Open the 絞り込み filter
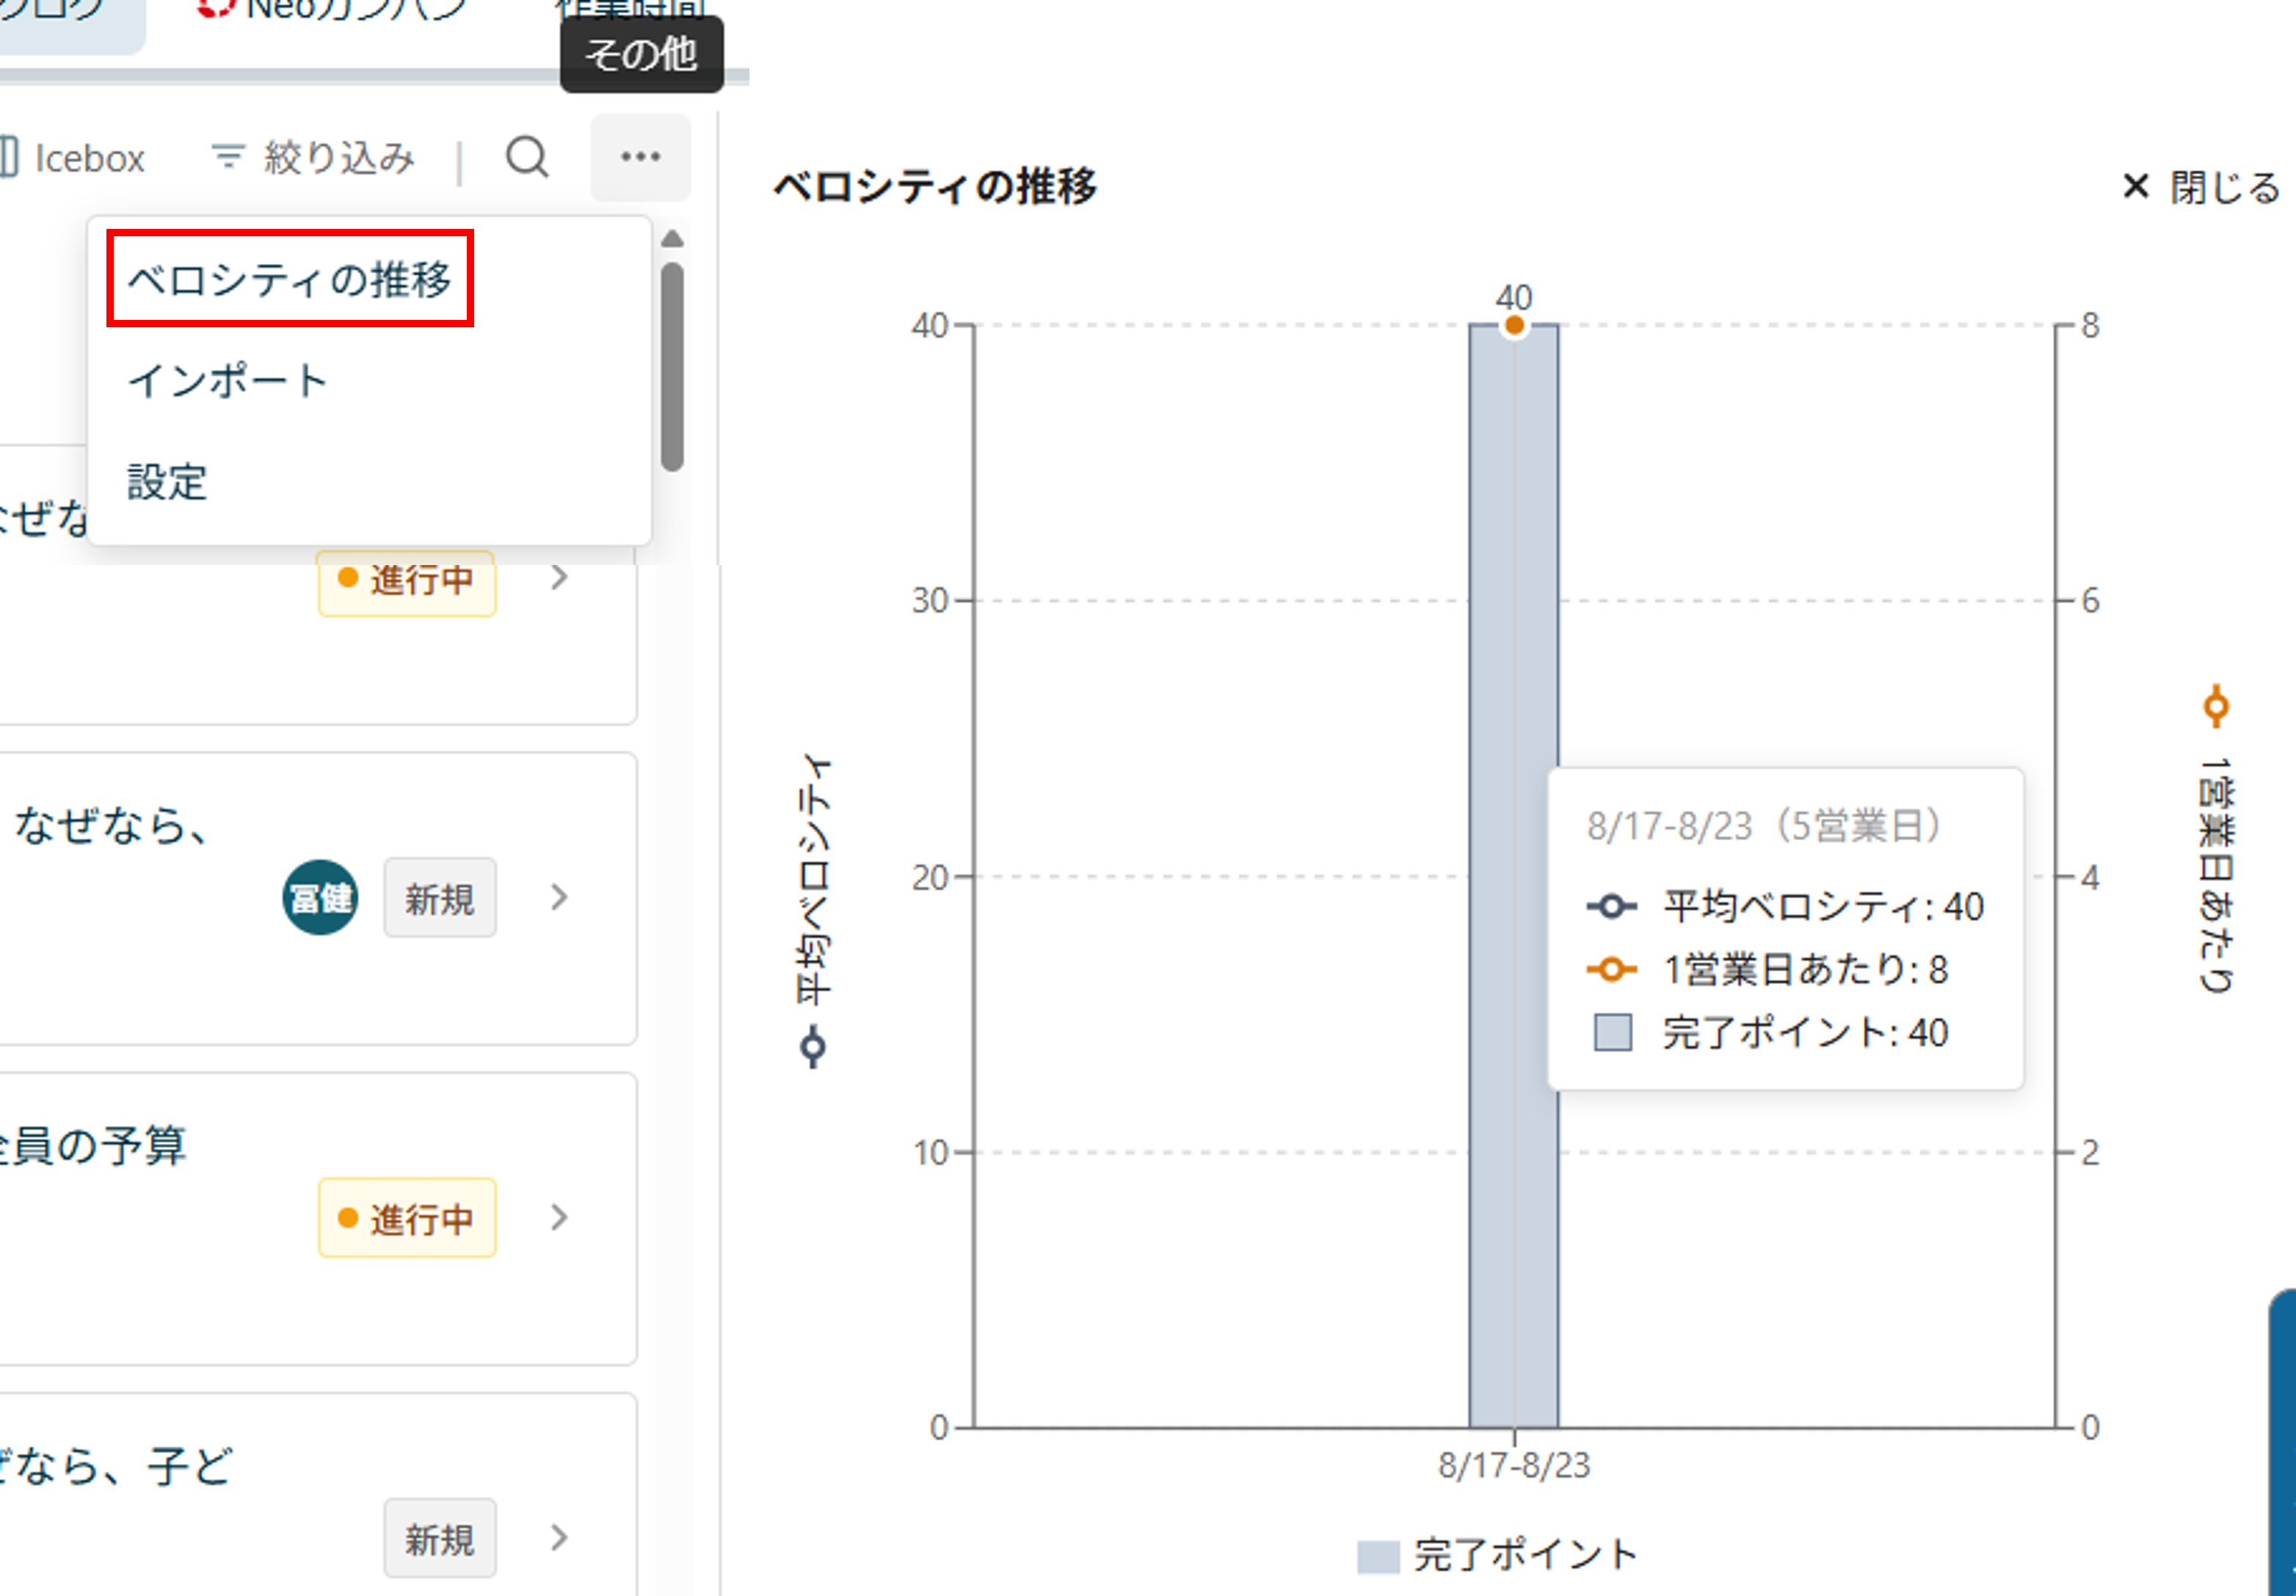The image size is (2296, 1596). click(x=312, y=158)
